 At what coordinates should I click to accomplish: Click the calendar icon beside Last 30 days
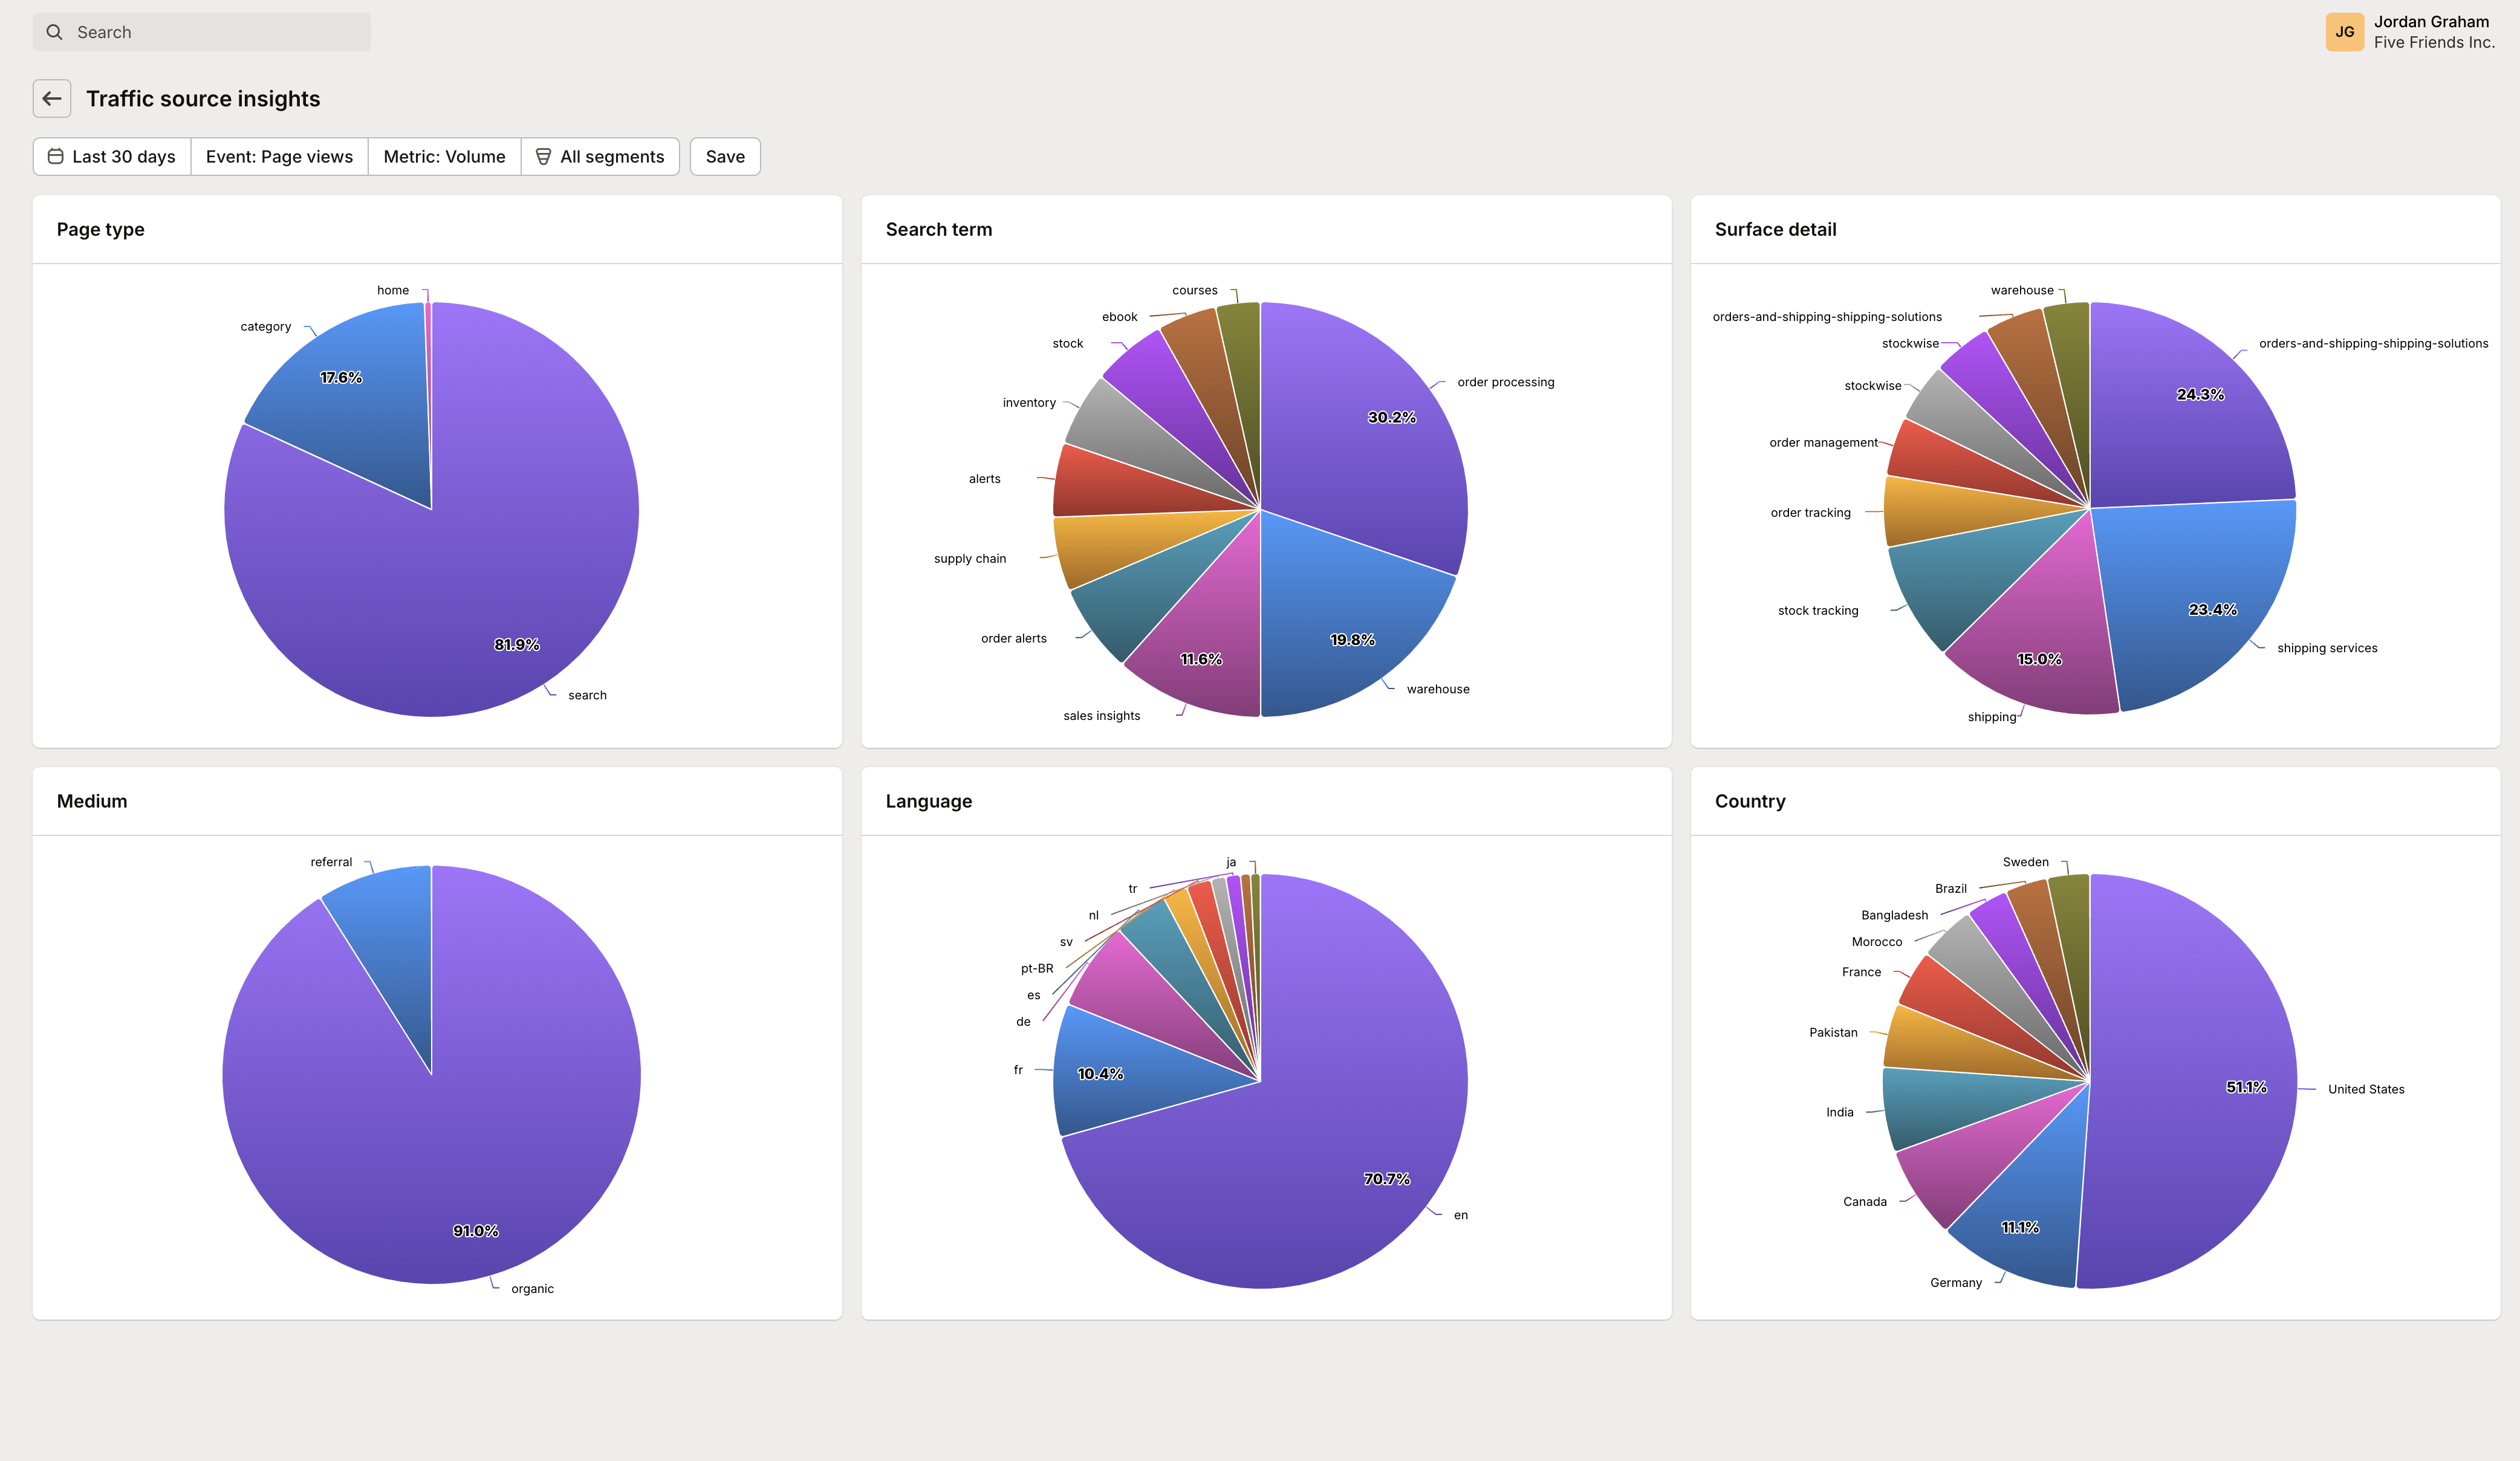pos(56,156)
